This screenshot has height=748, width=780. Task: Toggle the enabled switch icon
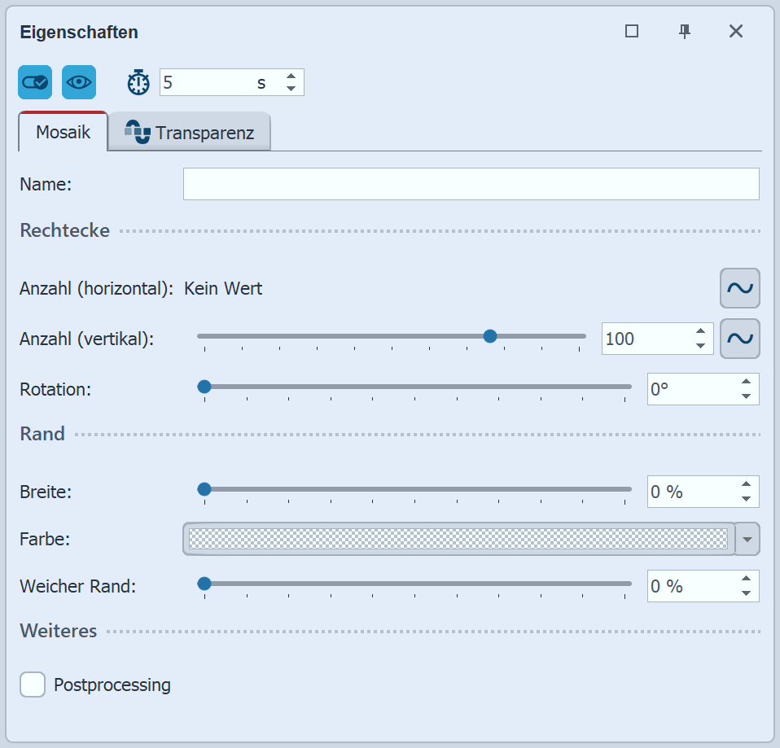coord(35,82)
